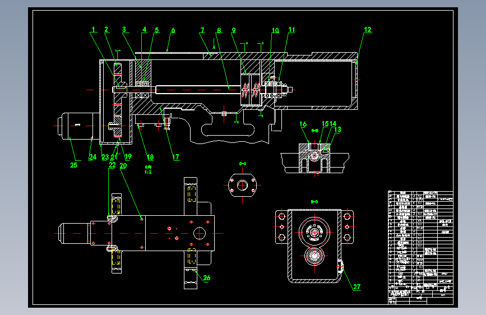Click the 1:2 scale annotation
The image size is (486, 315).
point(148,172)
